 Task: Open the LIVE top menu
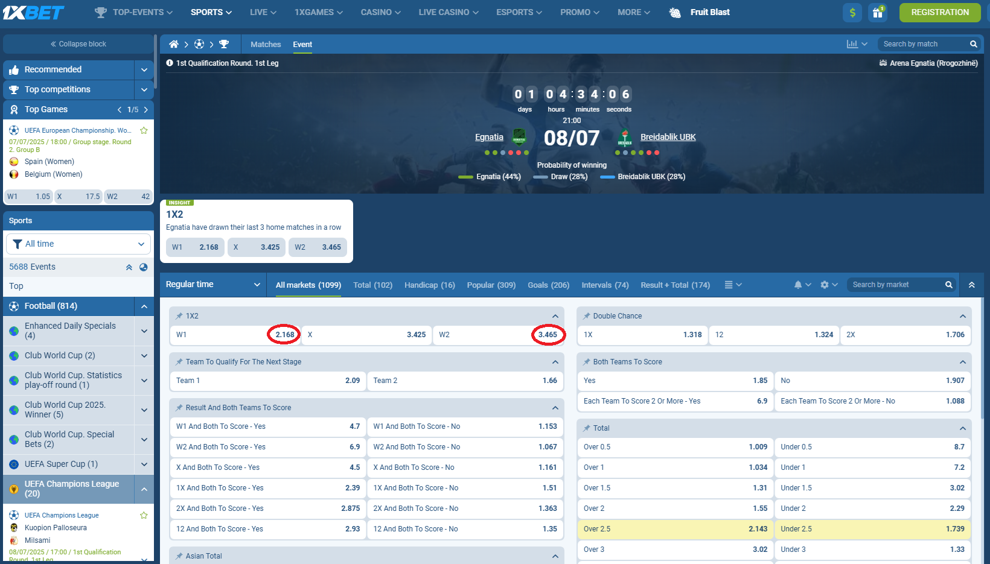[263, 12]
